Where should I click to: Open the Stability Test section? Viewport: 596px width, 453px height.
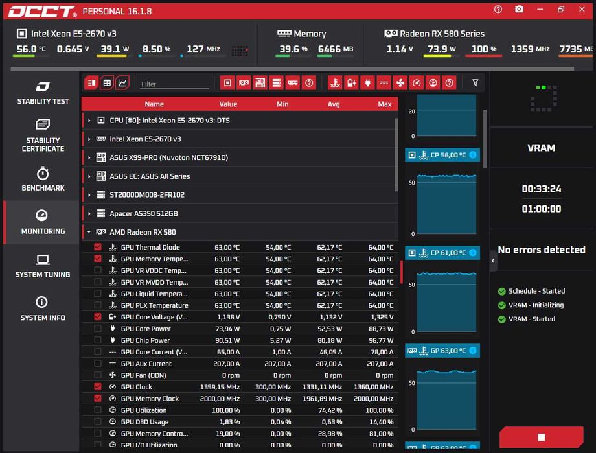[x=43, y=93]
